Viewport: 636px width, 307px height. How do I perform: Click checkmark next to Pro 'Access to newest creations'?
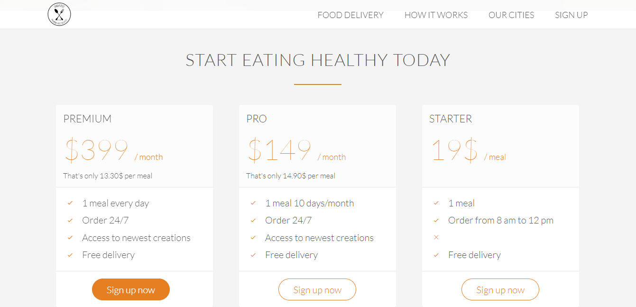click(253, 238)
